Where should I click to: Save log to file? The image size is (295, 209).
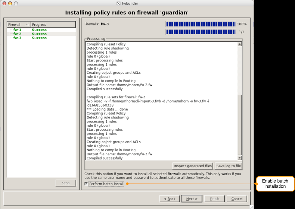pos(229,166)
